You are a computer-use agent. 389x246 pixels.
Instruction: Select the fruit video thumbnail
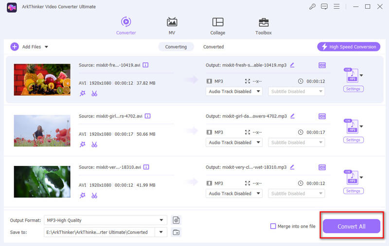pyautogui.click(x=42, y=80)
